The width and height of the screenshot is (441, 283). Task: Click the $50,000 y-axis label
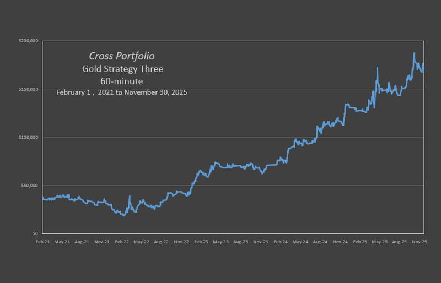pyautogui.click(x=29, y=186)
